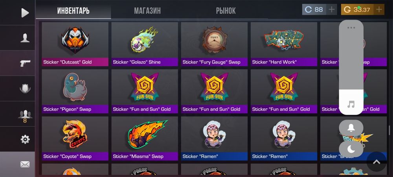Screen dimensions: 393x177
Task: Toggle the moon do-not-disturb button
Action: click(x=351, y=149)
